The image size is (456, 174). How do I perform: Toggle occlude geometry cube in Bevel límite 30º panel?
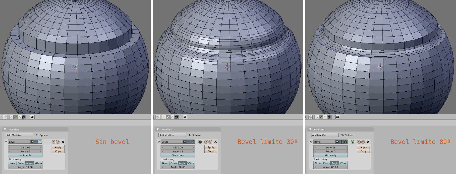(177, 117)
